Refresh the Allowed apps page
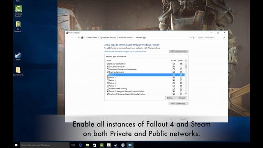 tap(194, 37)
